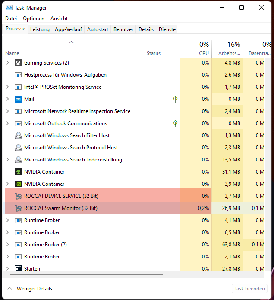Click the Microsoft Network Realtime Inspection icon
Image resolution: width=274 pixels, height=300 pixels.
18,111
